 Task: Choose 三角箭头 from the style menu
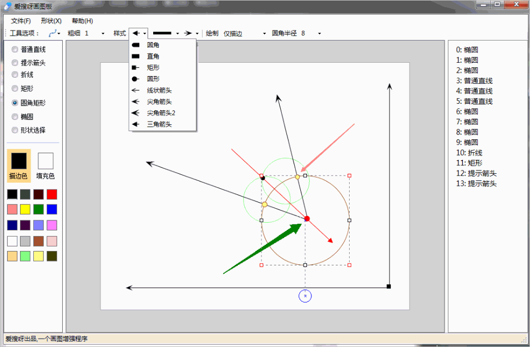[163, 124]
